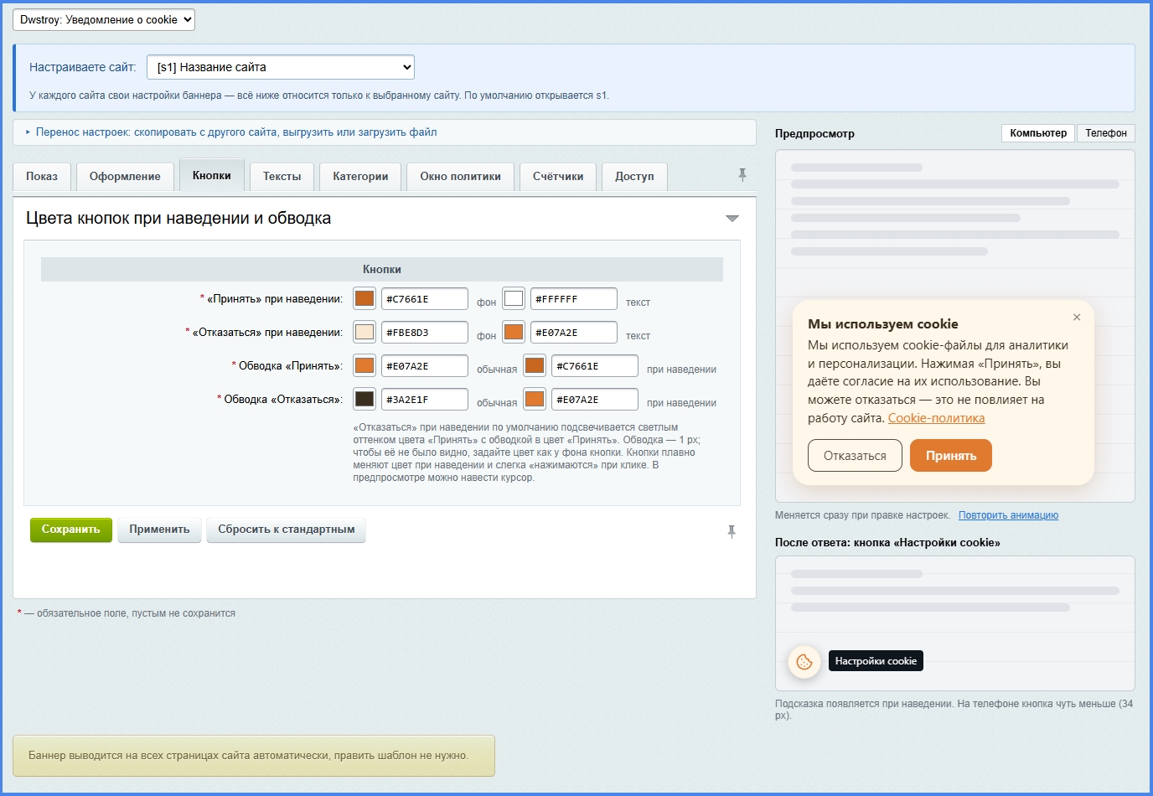Open Обводка «Отказаться» normal color swatch
This screenshot has height=796, width=1153.
pyautogui.click(x=365, y=399)
